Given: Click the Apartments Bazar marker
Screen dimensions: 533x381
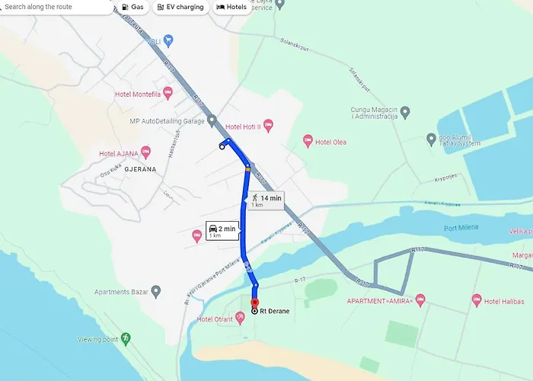Looking at the screenshot, I should coord(155,292).
